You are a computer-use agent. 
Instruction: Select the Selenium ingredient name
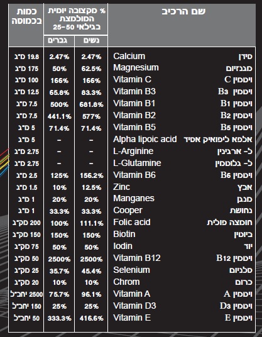[131, 270]
